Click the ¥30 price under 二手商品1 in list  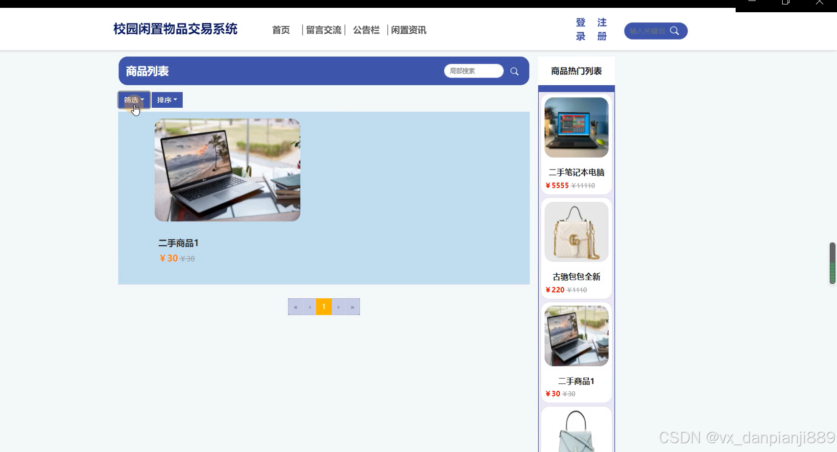point(169,258)
